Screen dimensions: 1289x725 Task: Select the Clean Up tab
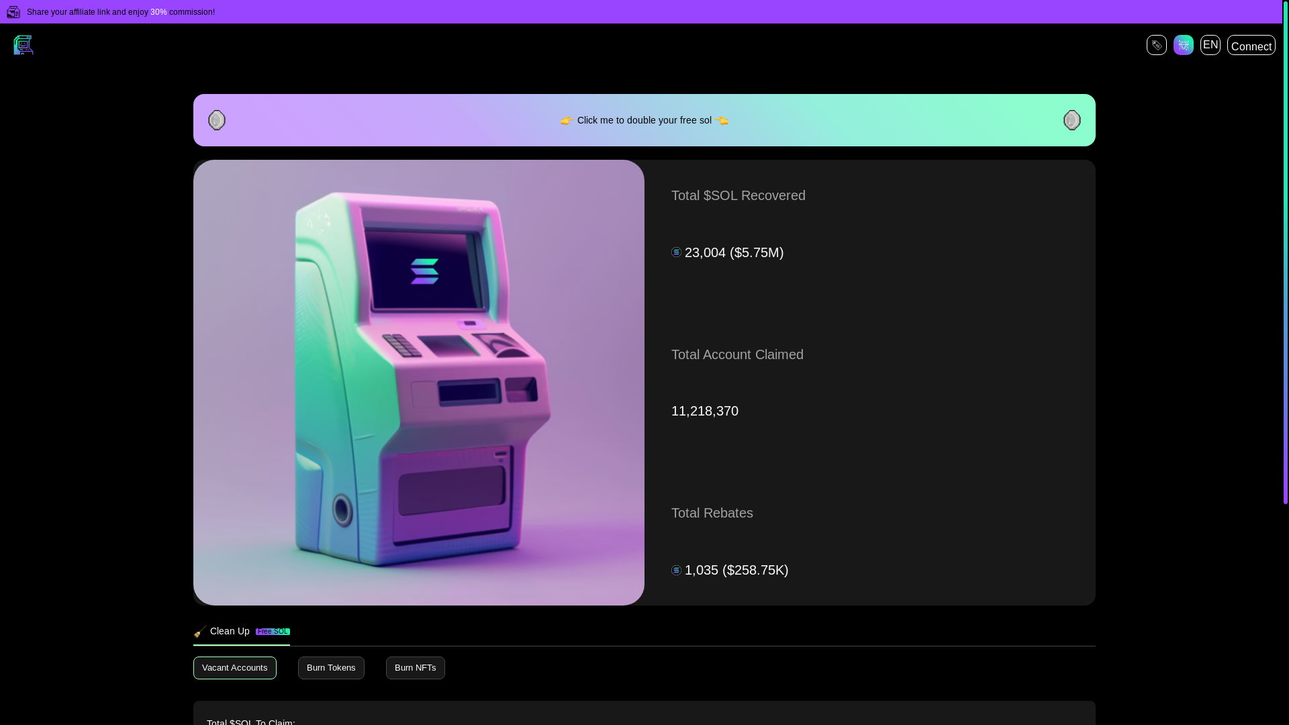242,632
